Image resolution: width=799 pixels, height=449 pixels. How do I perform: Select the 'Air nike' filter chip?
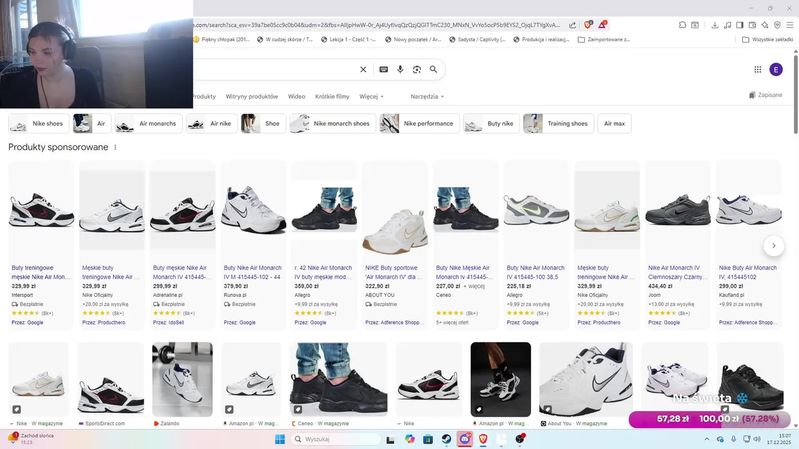[212, 123]
